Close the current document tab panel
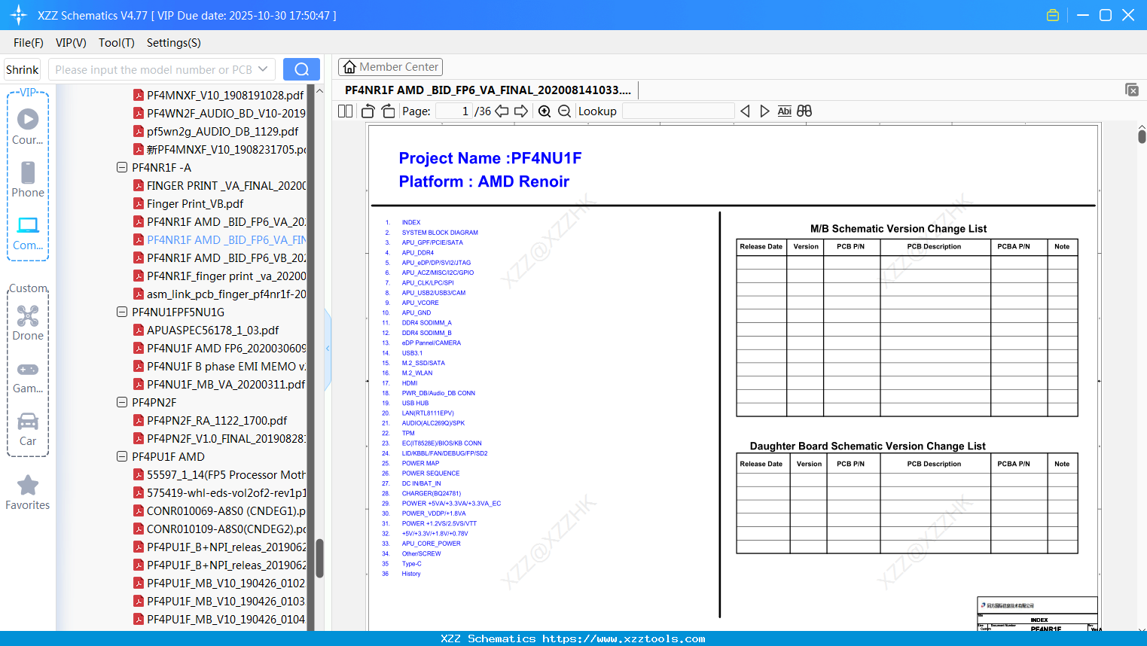This screenshot has width=1147, height=646. [1131, 90]
